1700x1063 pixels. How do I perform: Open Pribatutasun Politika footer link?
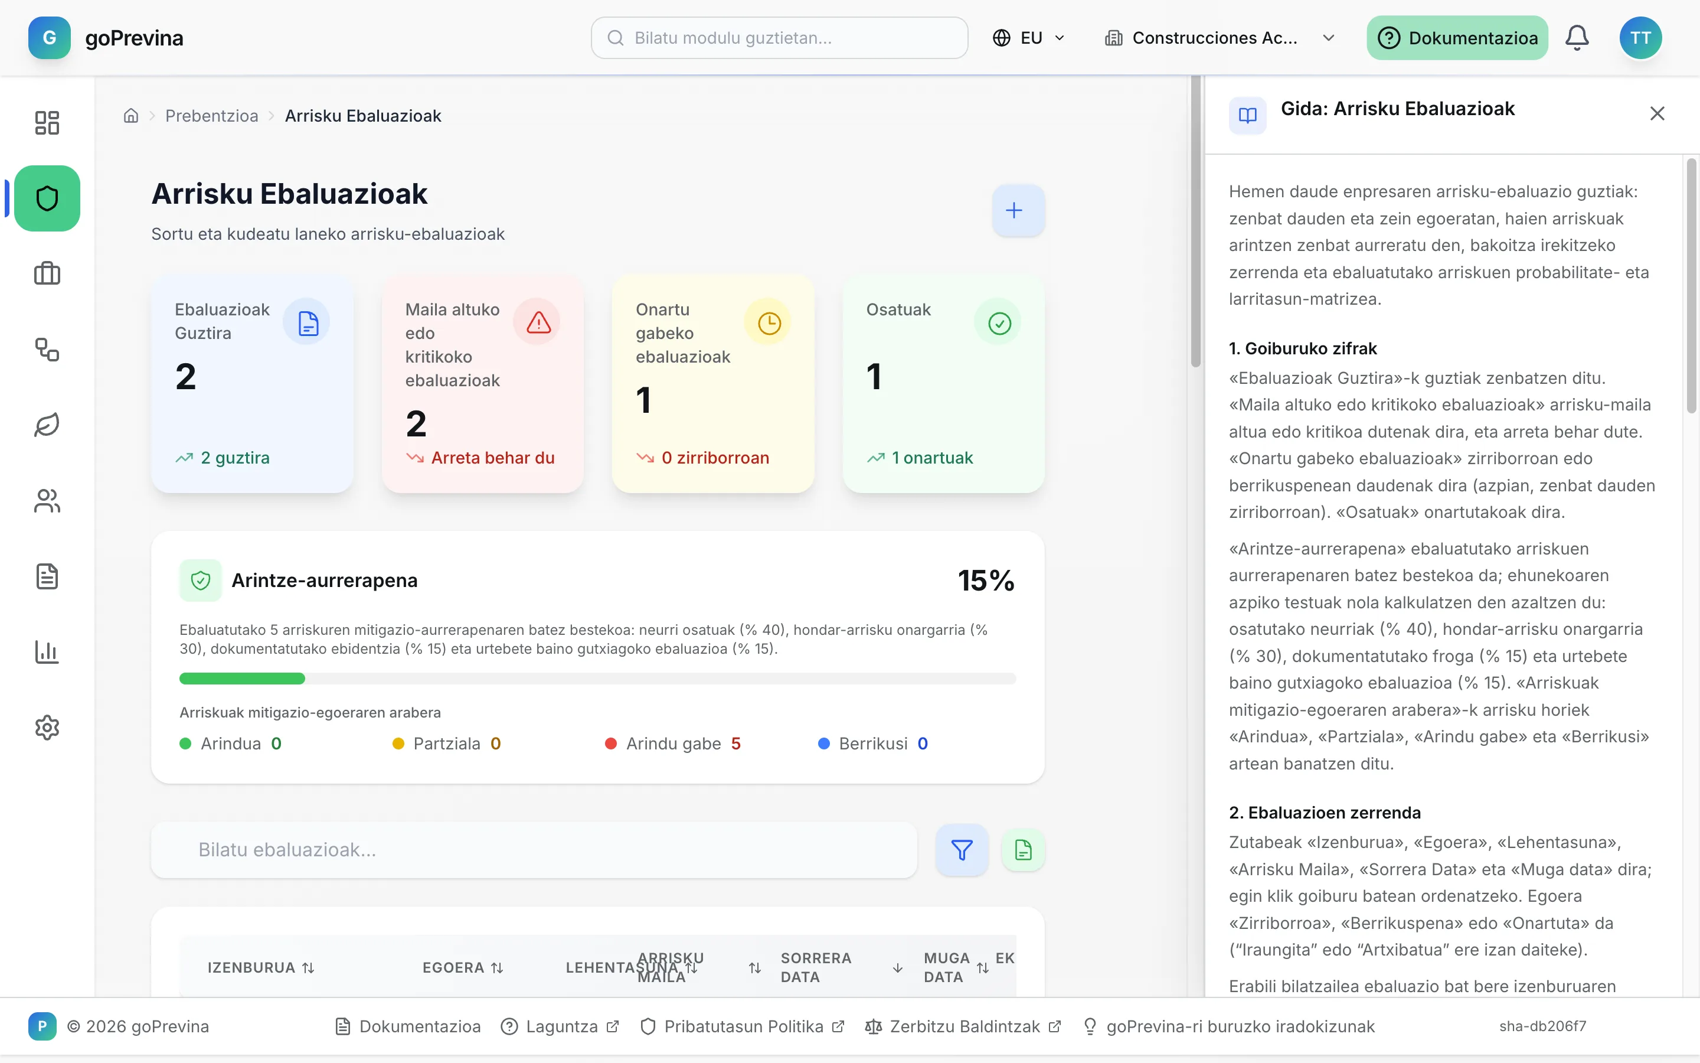coord(743,1026)
